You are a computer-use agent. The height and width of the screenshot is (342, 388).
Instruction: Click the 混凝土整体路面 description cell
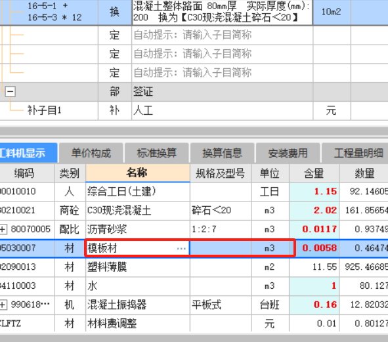tap(222, 12)
